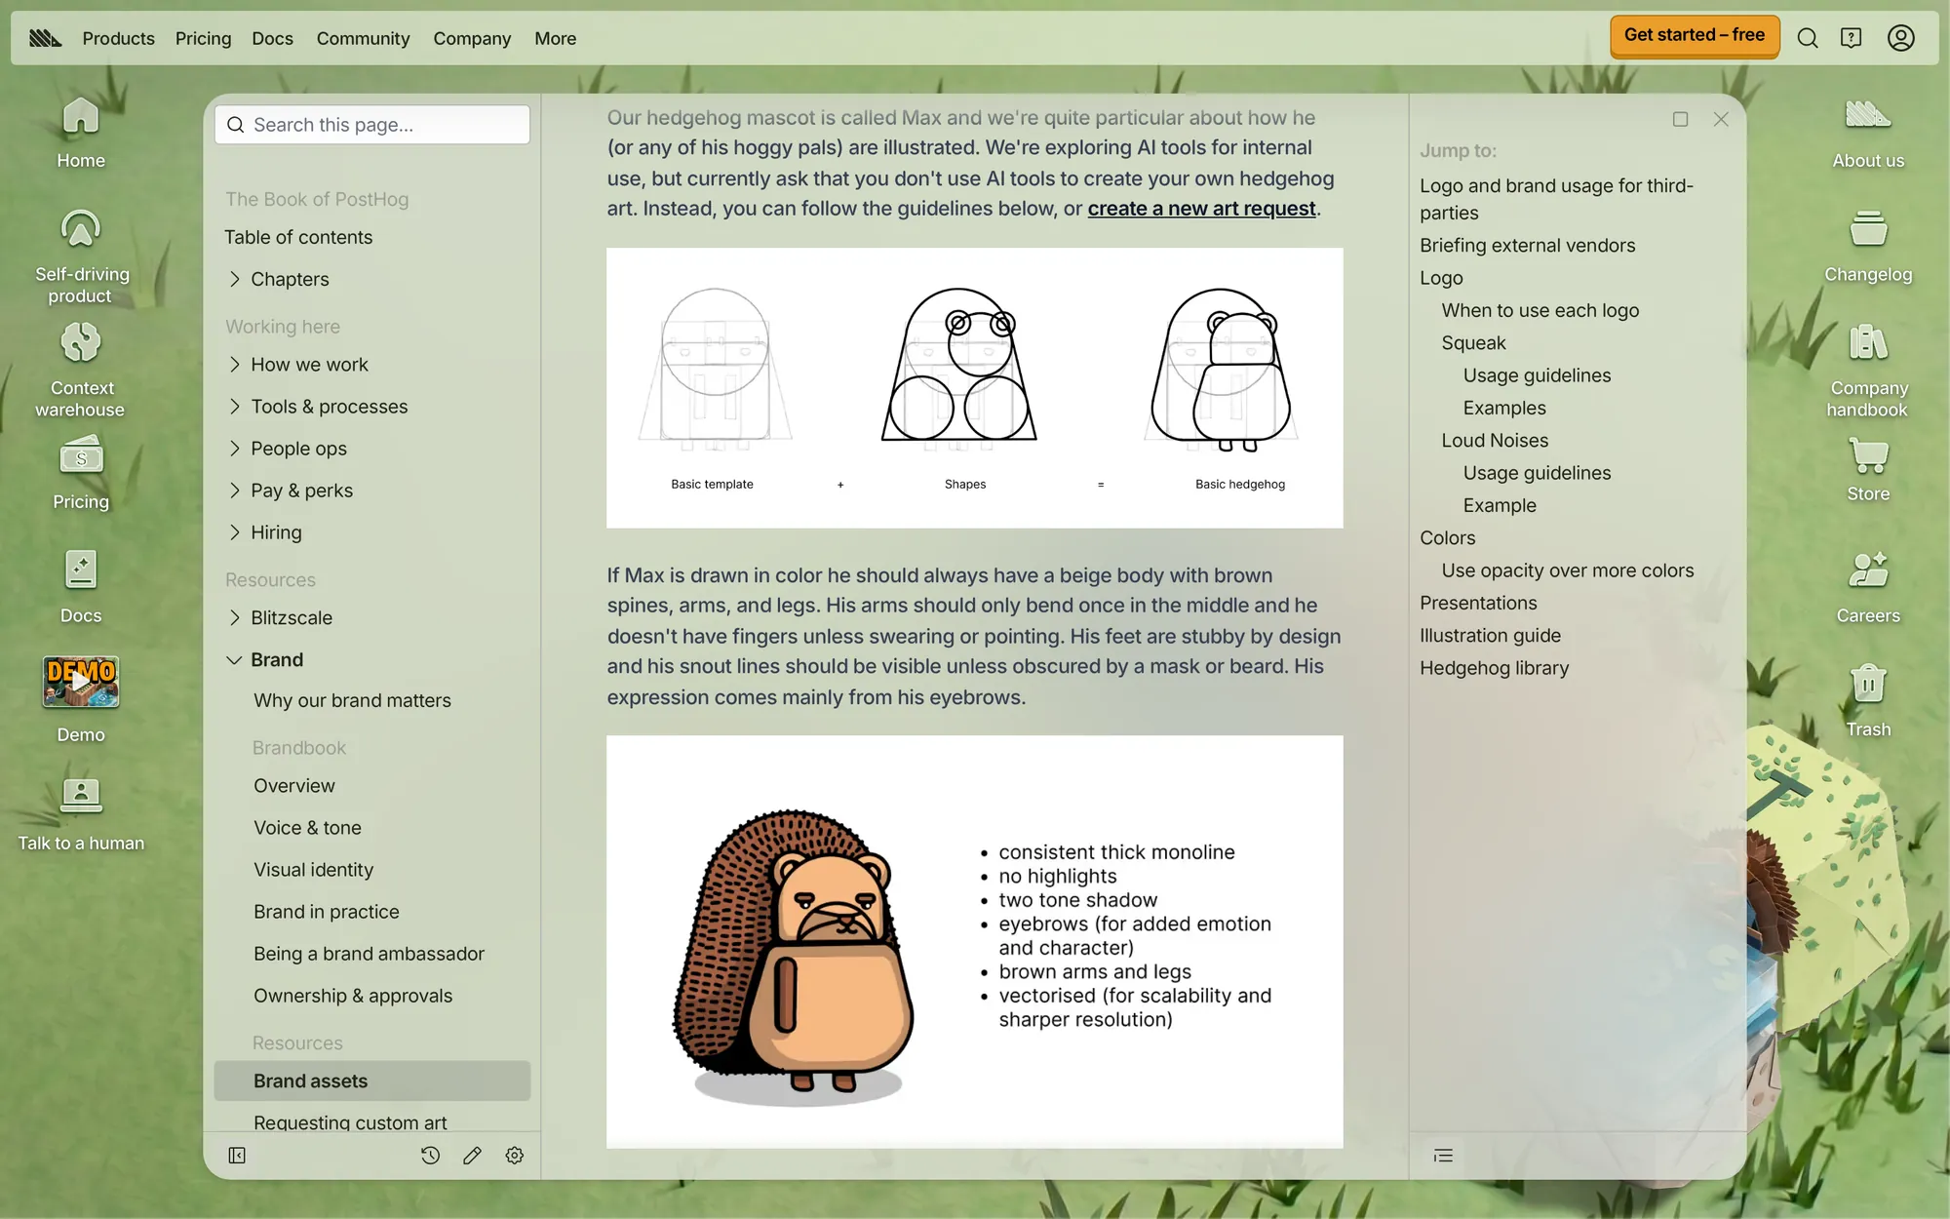1950x1219 pixels.
Task: Expand the People ops section
Action: tap(372, 449)
